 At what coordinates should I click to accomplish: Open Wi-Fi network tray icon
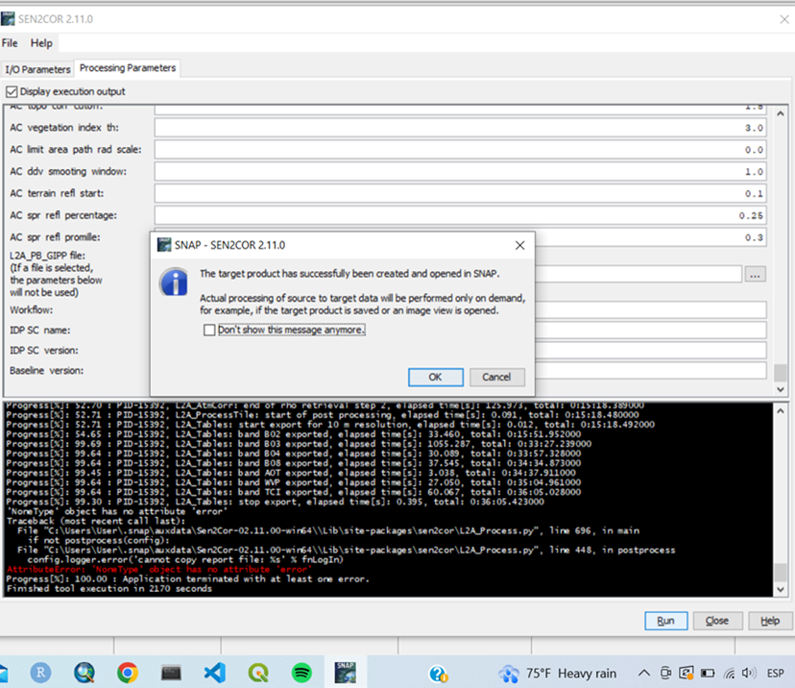(729, 674)
